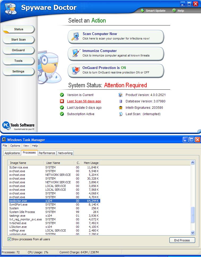Sort by Image Name column header
Screen dimensions: 201x257
26,163
